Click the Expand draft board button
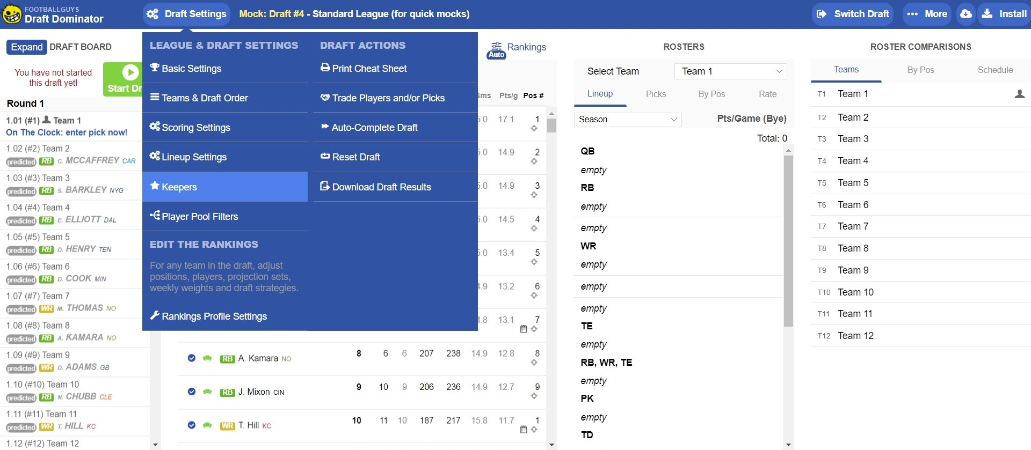This screenshot has width=1031, height=450. [x=27, y=47]
